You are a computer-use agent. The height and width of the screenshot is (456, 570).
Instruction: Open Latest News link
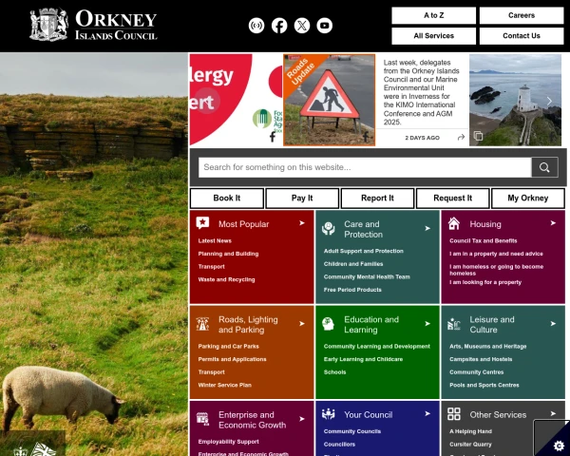(215, 240)
